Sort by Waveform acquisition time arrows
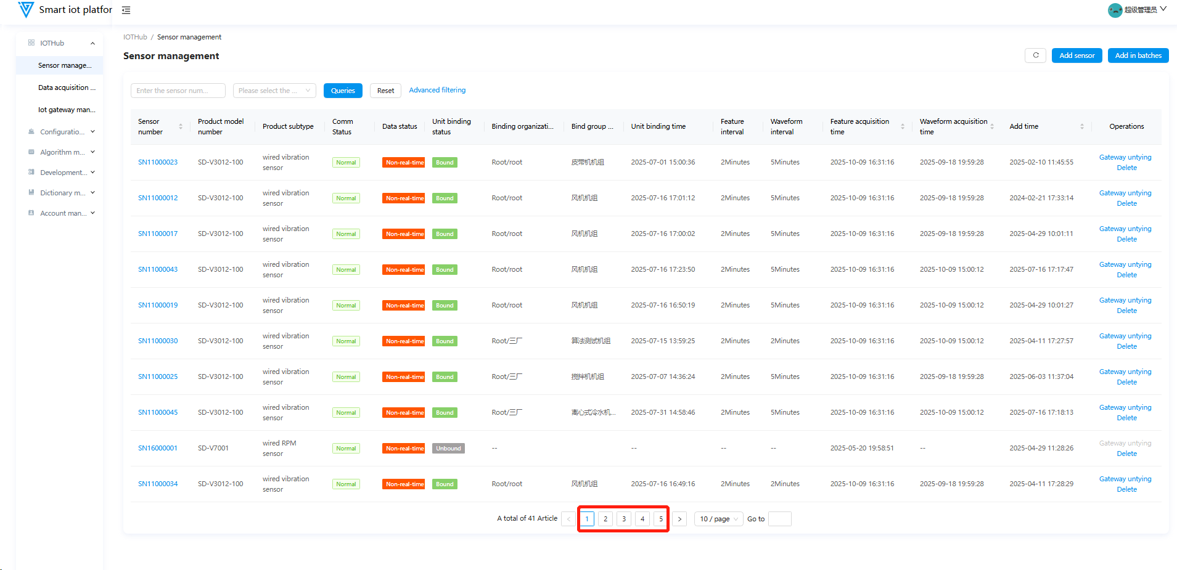Viewport: 1177px width, 570px height. [x=992, y=126]
